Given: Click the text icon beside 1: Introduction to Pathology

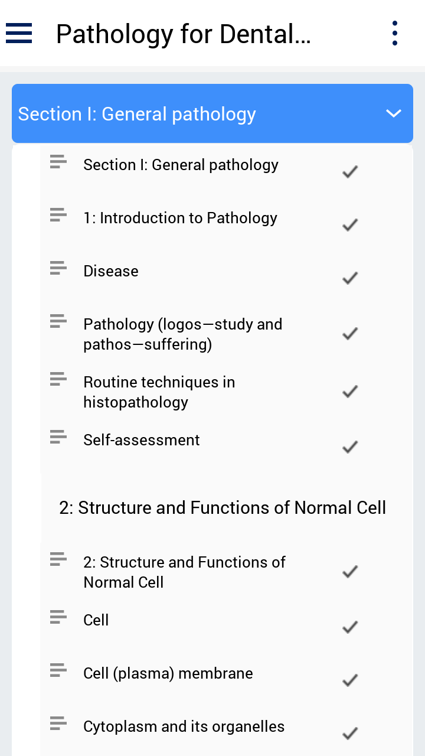Looking at the screenshot, I should 58,215.
